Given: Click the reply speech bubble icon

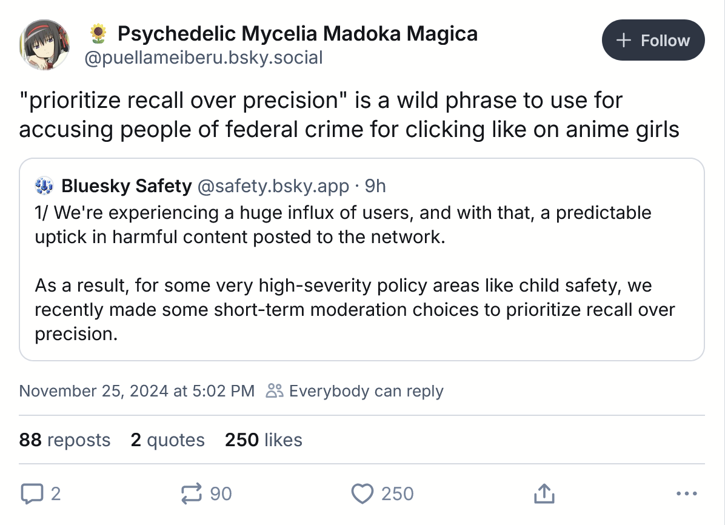Looking at the screenshot, I should 30,493.
